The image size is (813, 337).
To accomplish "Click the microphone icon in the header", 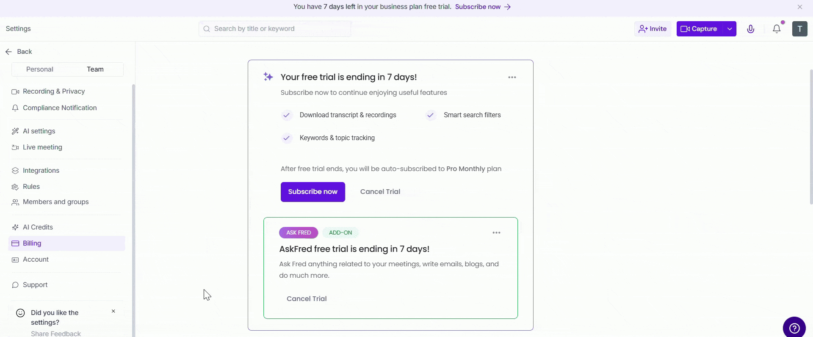I will click(750, 29).
